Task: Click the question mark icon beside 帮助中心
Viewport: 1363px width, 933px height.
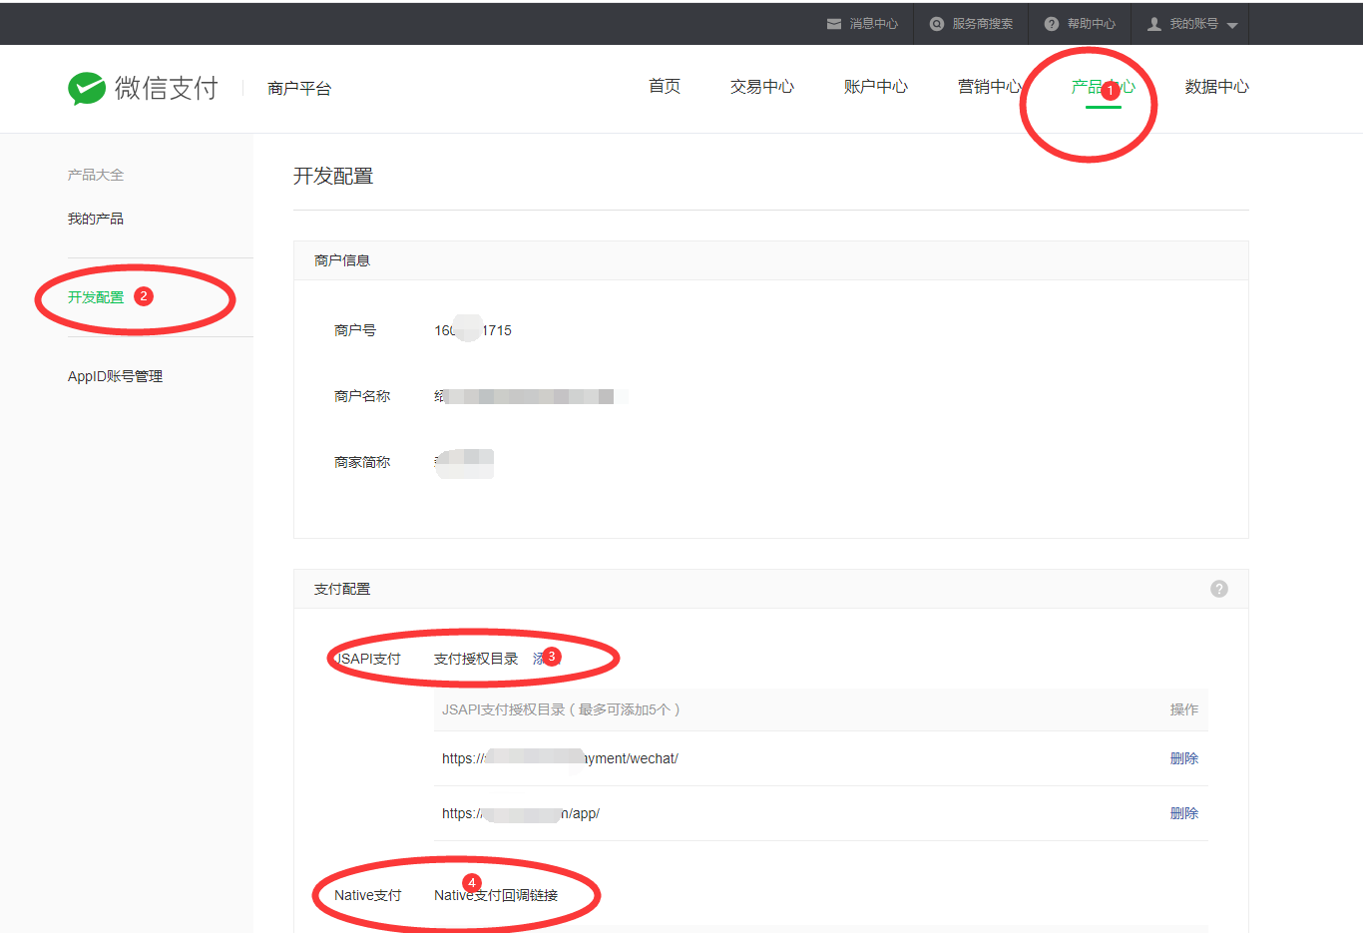Action: (x=1052, y=24)
